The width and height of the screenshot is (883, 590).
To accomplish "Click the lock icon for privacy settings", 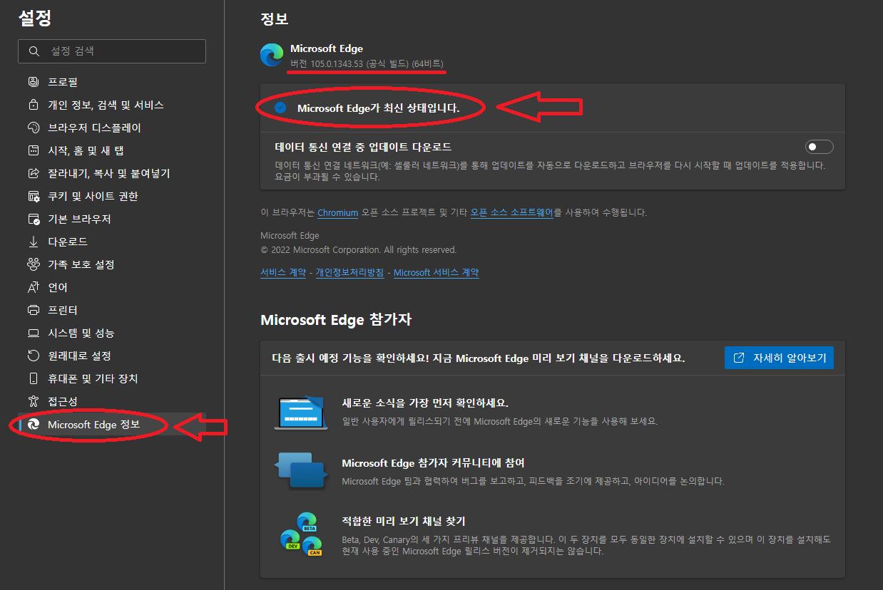I will 33,105.
